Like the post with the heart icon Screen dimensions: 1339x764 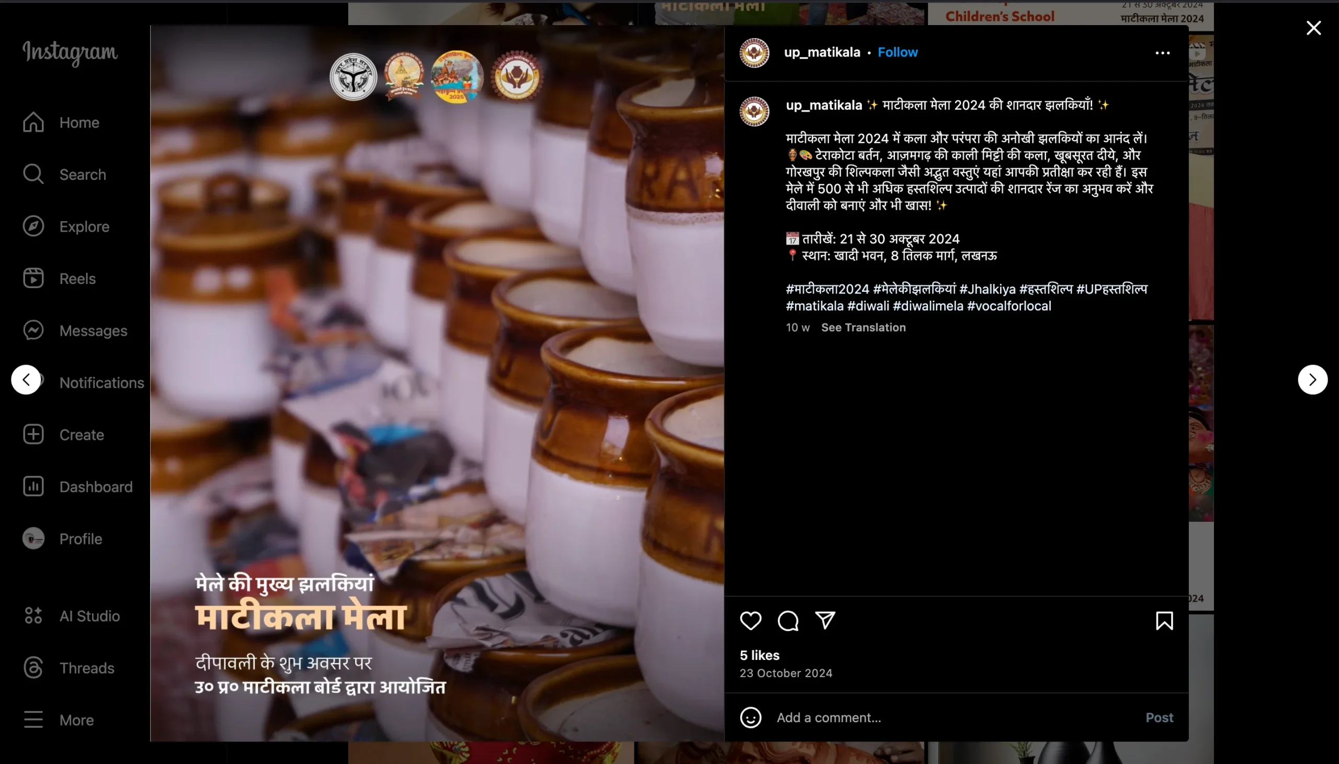point(750,621)
